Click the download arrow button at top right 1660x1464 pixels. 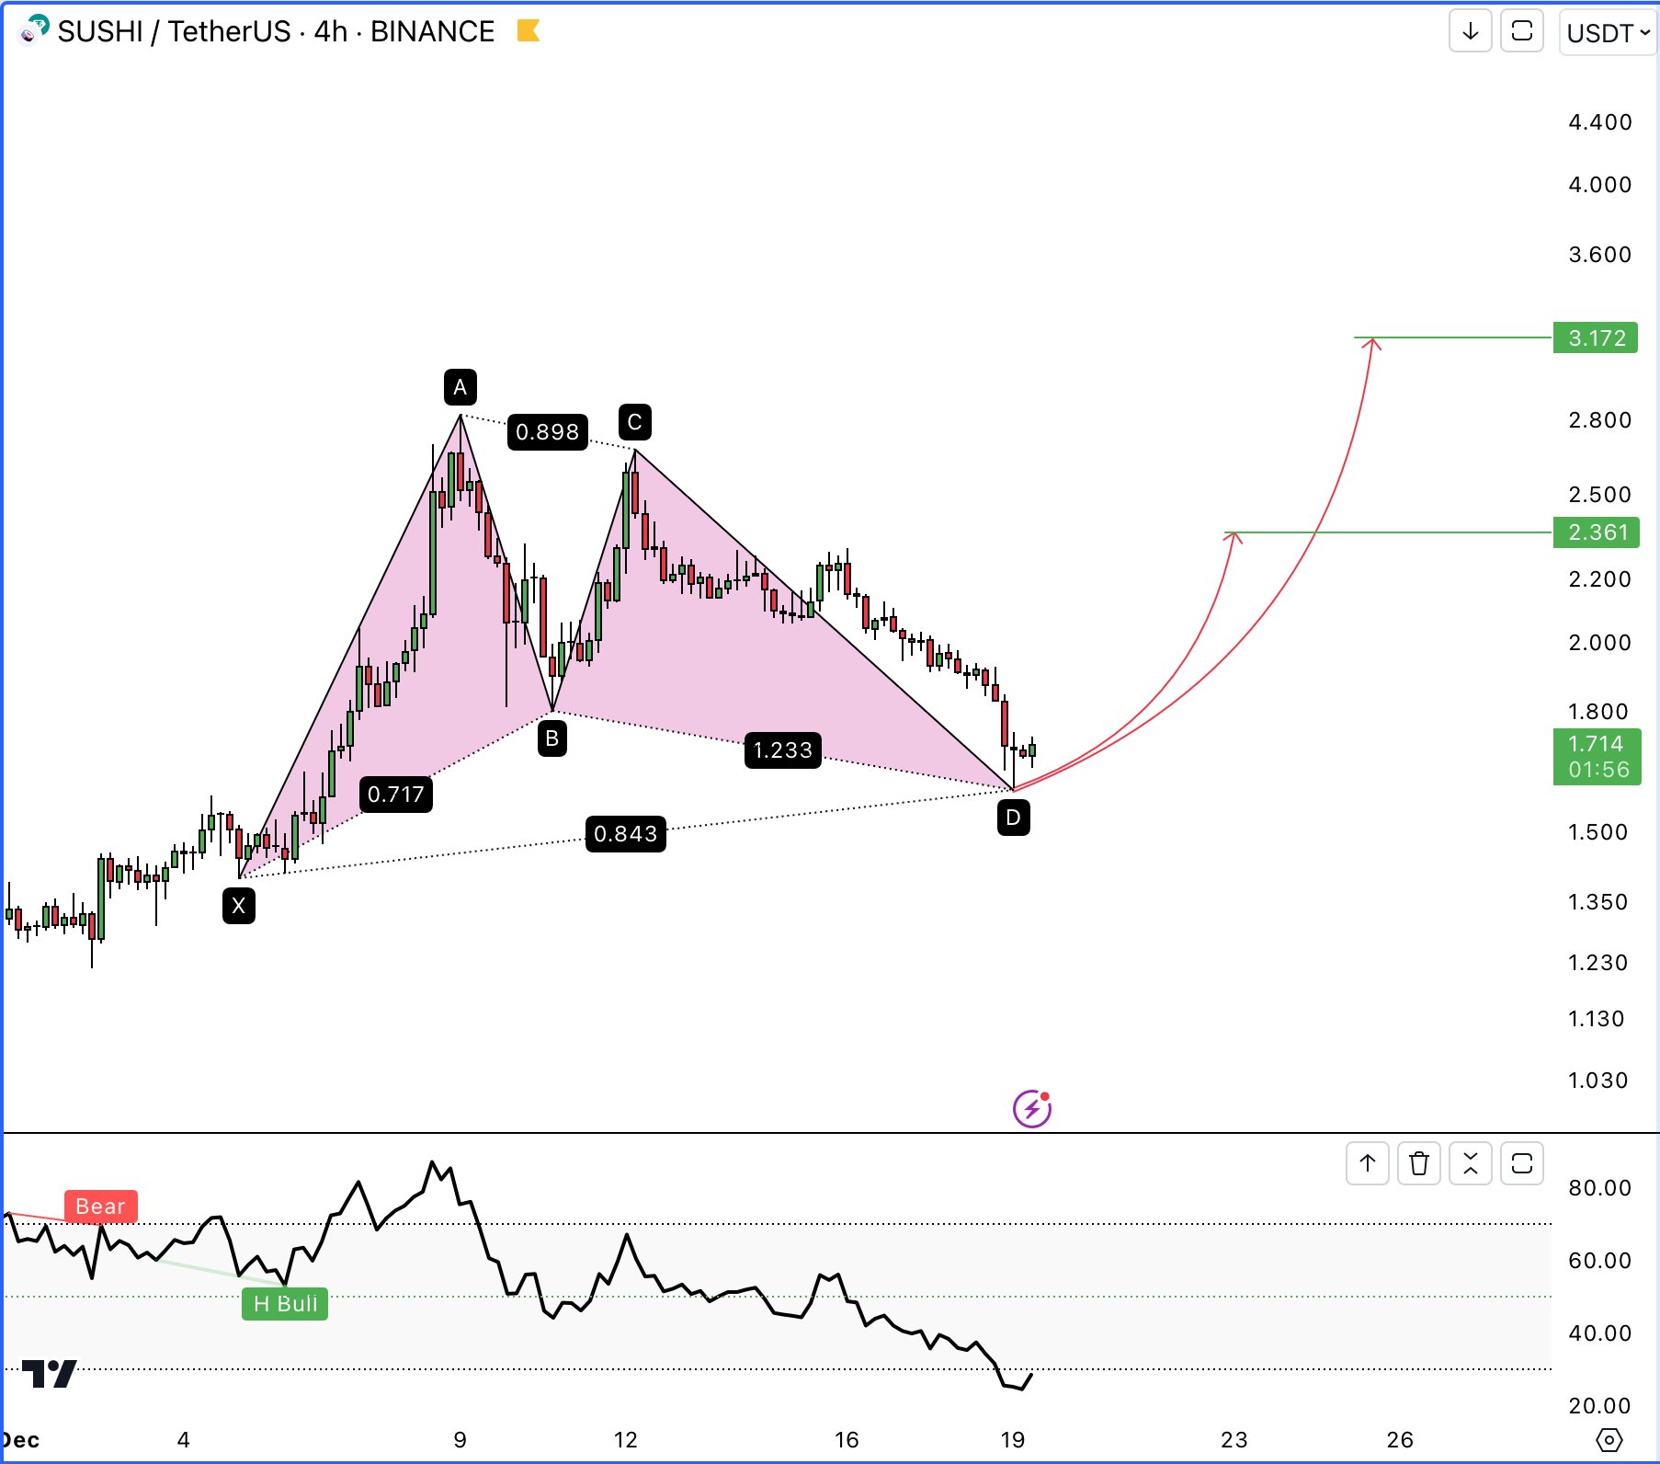tap(1471, 31)
